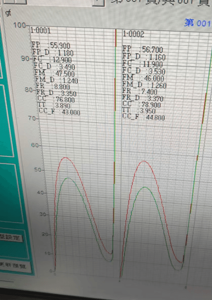This screenshot has height=300, width=212.
Task: Click the FC_D value 3.530
Action: [x=157, y=72]
